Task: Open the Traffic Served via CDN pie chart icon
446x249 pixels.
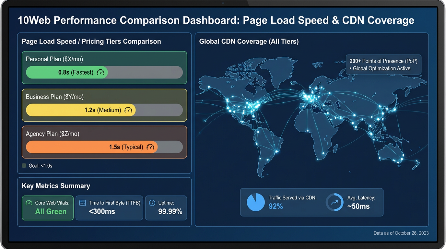Action: (x=256, y=202)
